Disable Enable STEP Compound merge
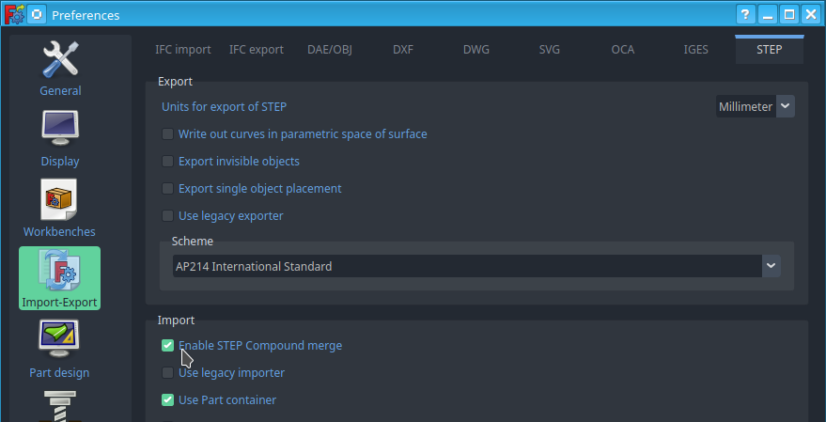 167,346
